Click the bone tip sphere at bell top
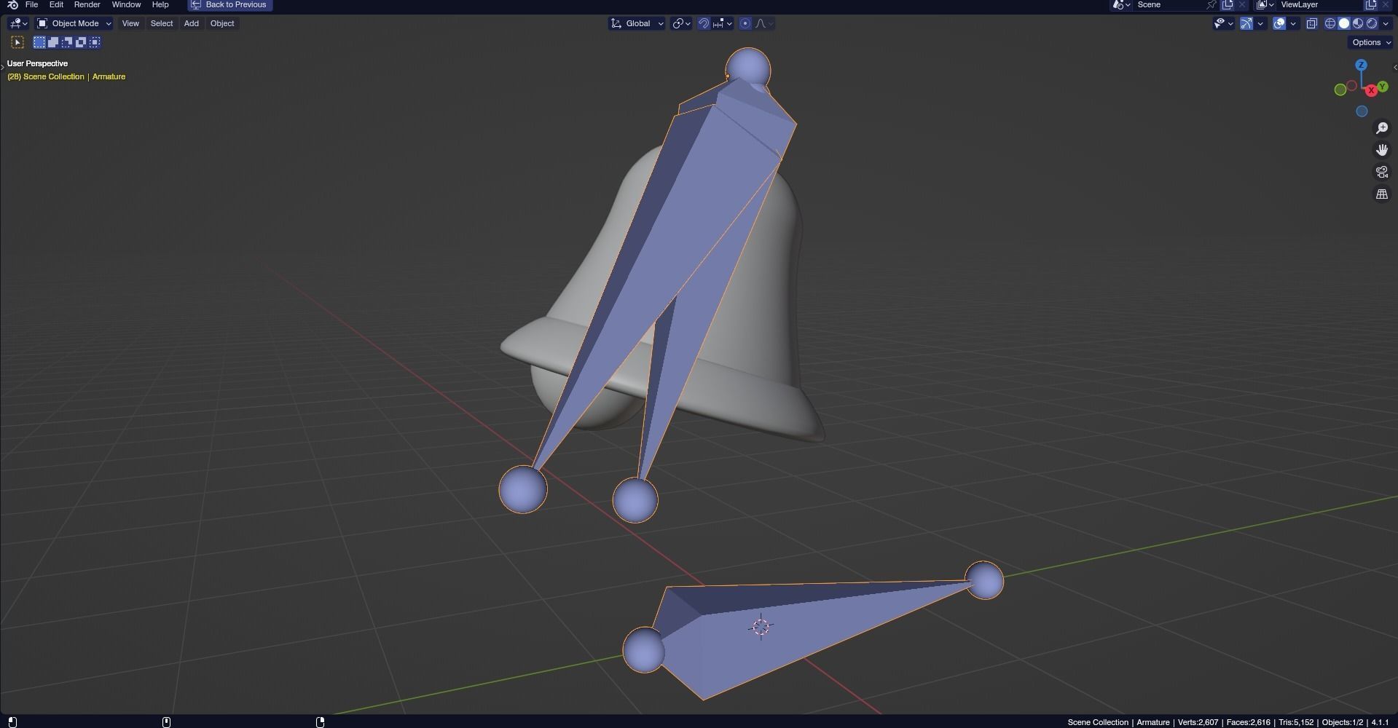Image resolution: width=1398 pixels, height=728 pixels. (x=748, y=70)
